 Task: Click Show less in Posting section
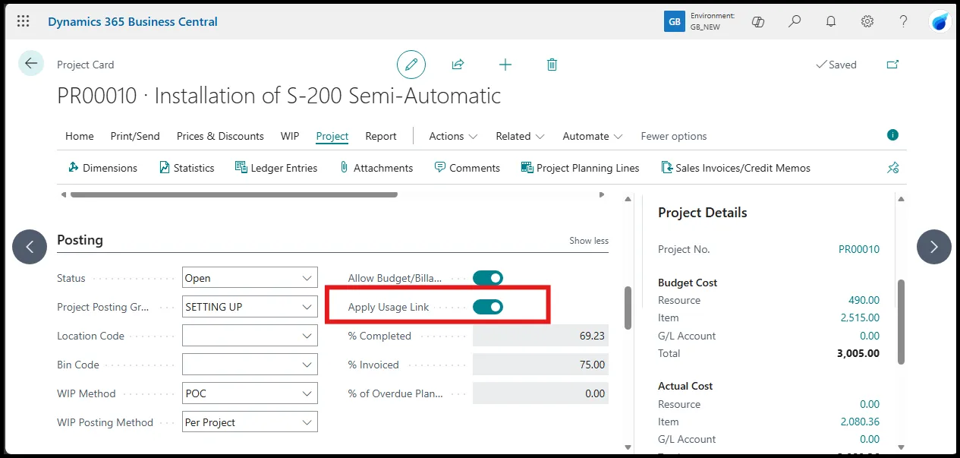(589, 240)
